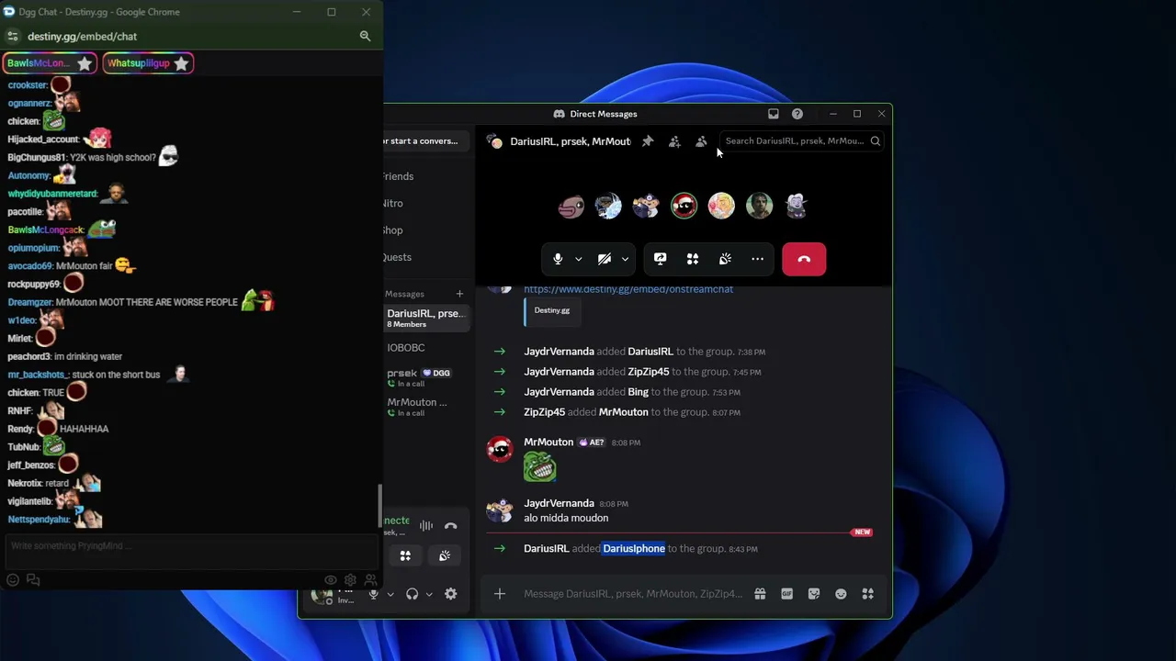Share your screen in the Discord call

[660, 259]
